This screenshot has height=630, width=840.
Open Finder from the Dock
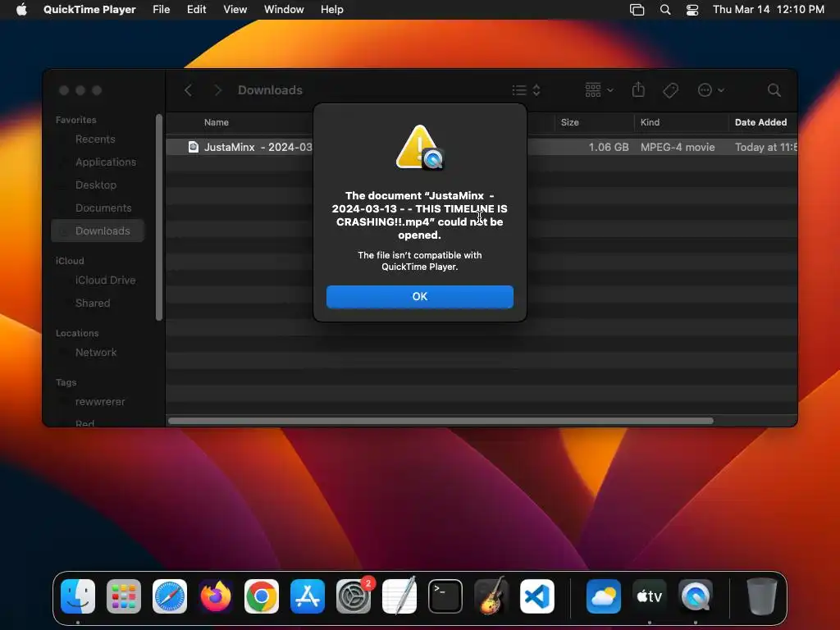tap(78, 596)
